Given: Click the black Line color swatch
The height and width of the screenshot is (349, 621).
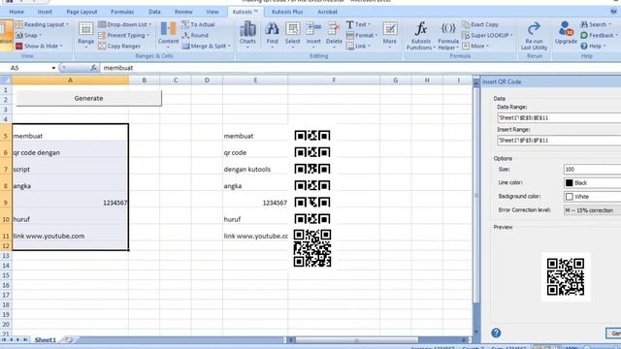Looking at the screenshot, I should (x=570, y=183).
